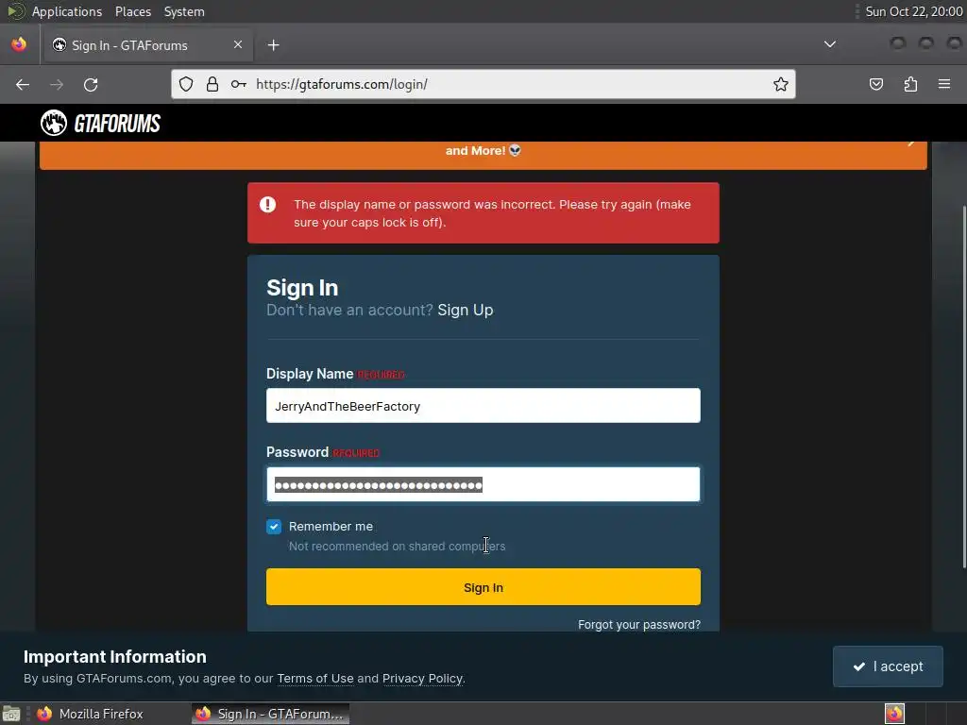
Task: View site security padlock information
Action: [212, 84]
